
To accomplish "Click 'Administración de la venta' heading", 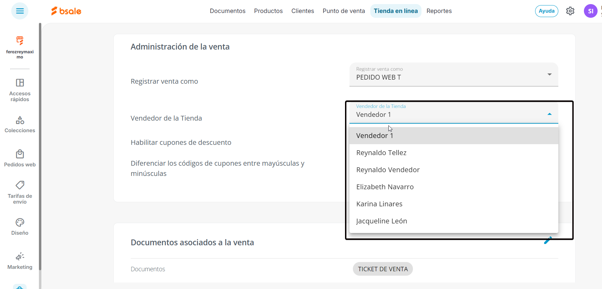I will 180,47.
